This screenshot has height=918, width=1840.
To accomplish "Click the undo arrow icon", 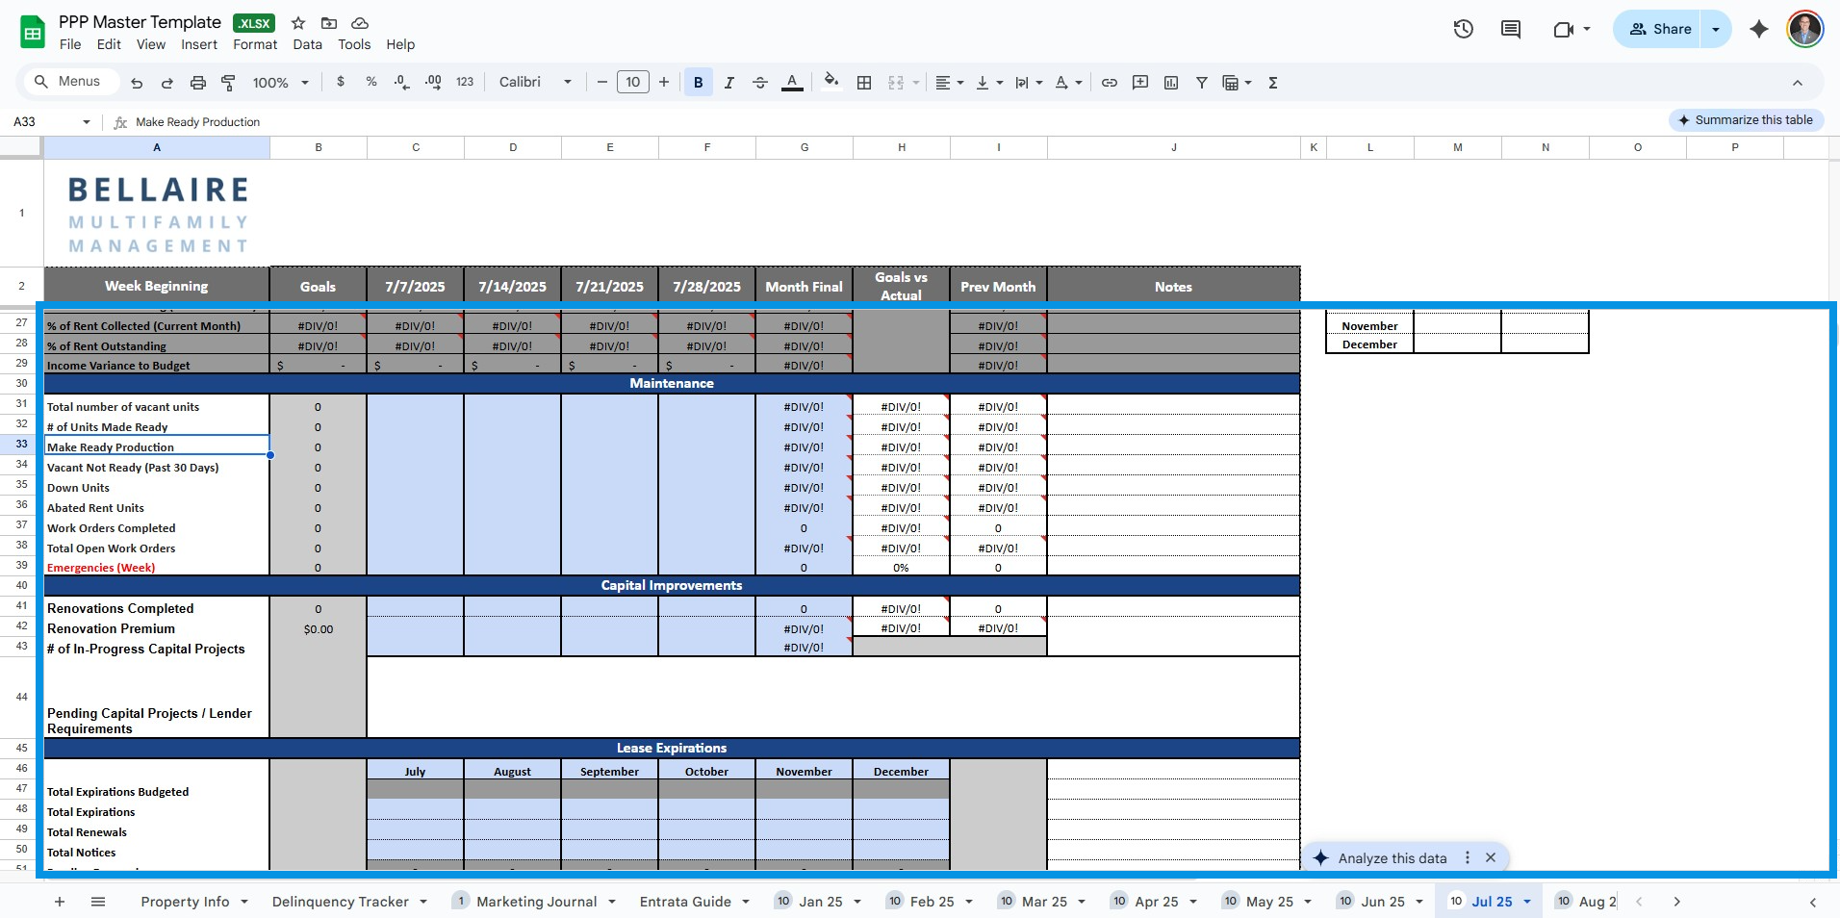I will [137, 83].
